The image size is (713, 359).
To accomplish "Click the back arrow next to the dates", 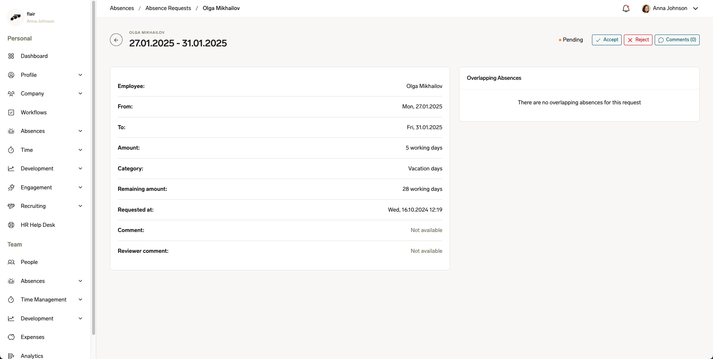I will (116, 40).
